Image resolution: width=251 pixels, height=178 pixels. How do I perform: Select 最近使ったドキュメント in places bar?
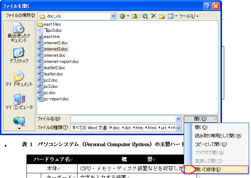pos(19,33)
